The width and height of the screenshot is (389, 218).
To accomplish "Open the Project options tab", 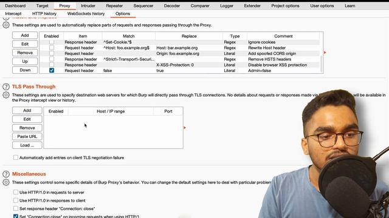I will click(x=285, y=5).
